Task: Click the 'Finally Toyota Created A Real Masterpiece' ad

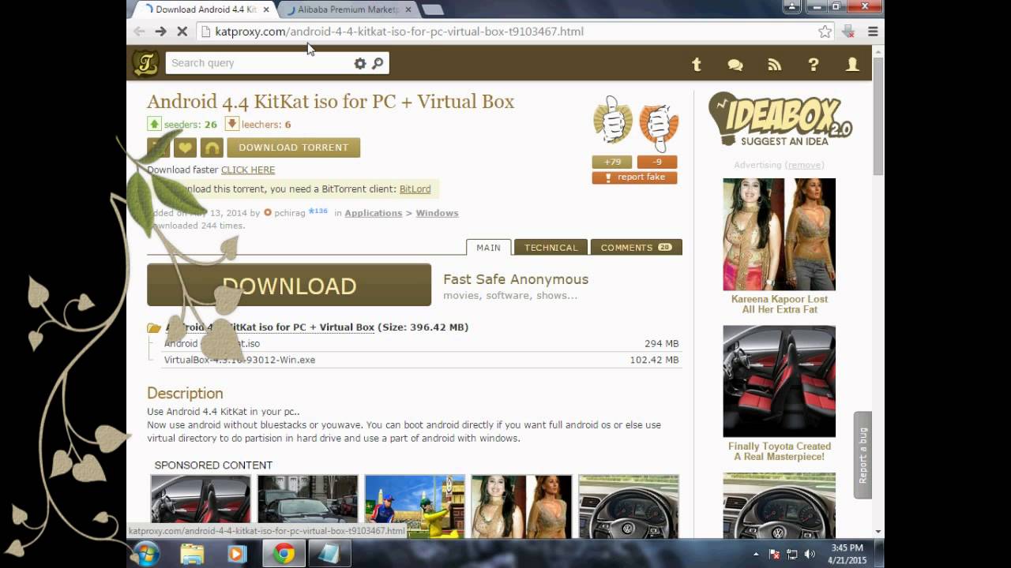Action: pyautogui.click(x=780, y=451)
